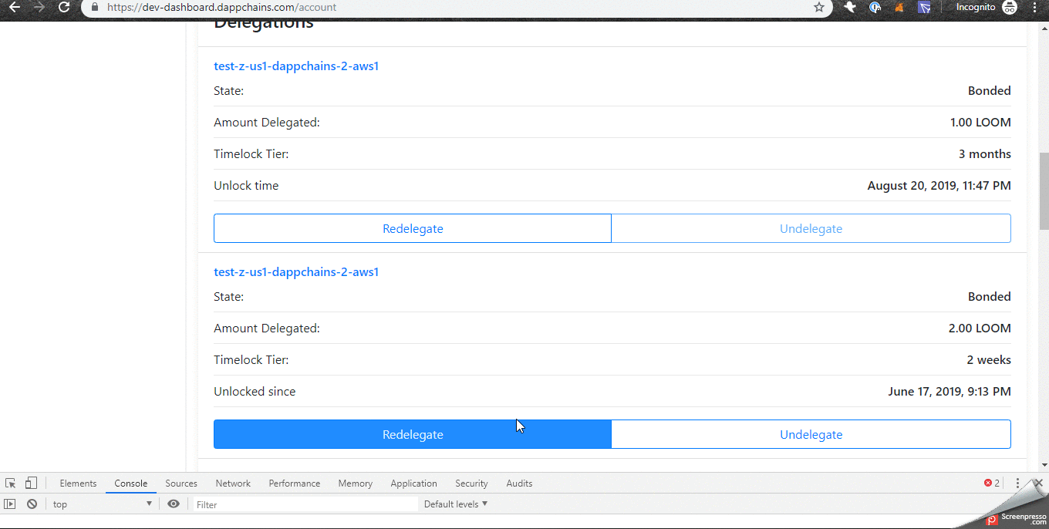
Task: Click the 'Unlocked since' label
Action: (x=255, y=392)
